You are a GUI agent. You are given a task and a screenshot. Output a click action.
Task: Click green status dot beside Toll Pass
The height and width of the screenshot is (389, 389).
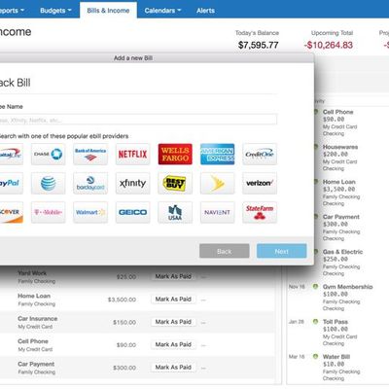point(315,322)
